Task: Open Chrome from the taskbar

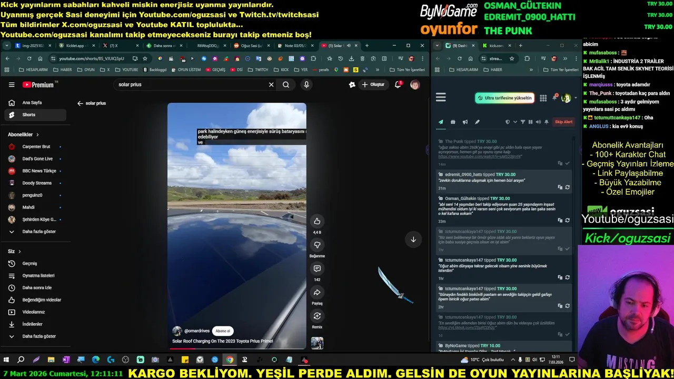Action: (x=230, y=360)
